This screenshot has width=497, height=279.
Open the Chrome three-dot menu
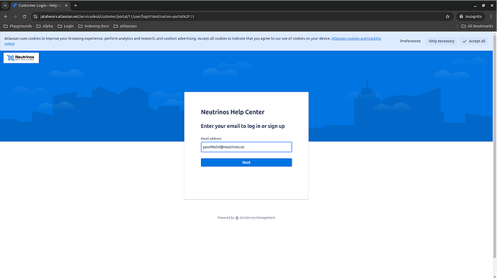tap(491, 17)
